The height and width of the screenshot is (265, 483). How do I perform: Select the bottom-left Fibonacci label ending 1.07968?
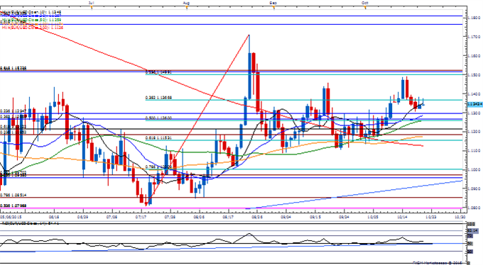(x=13, y=205)
